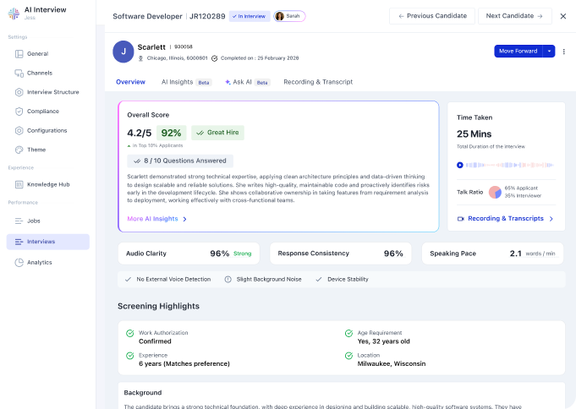576x409 pixels.
Task: Click the Age Requirement checkmark
Action: (x=349, y=334)
